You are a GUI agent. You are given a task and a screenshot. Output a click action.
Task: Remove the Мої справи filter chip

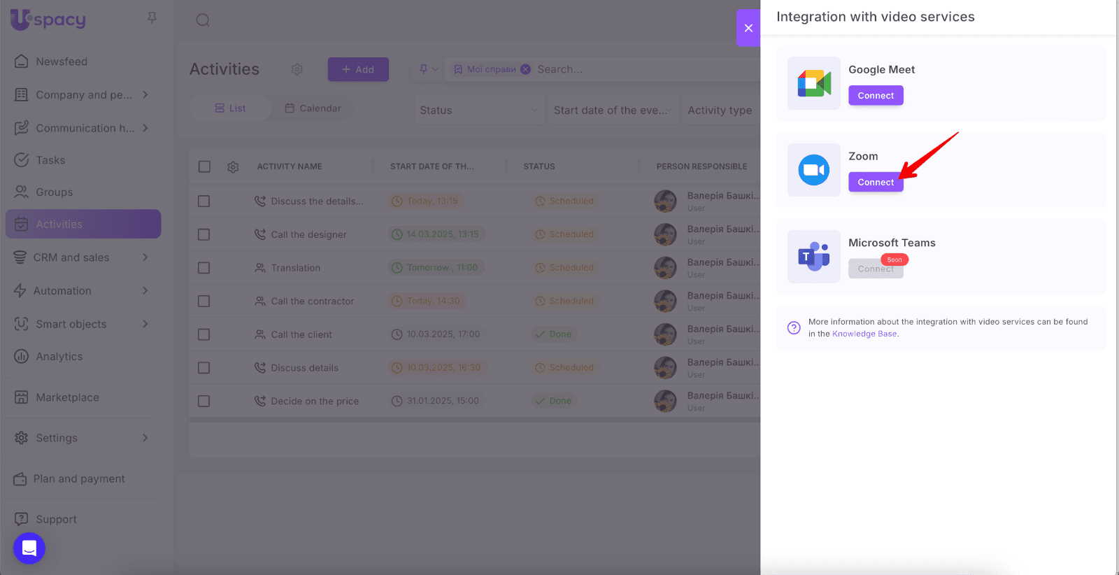525,69
